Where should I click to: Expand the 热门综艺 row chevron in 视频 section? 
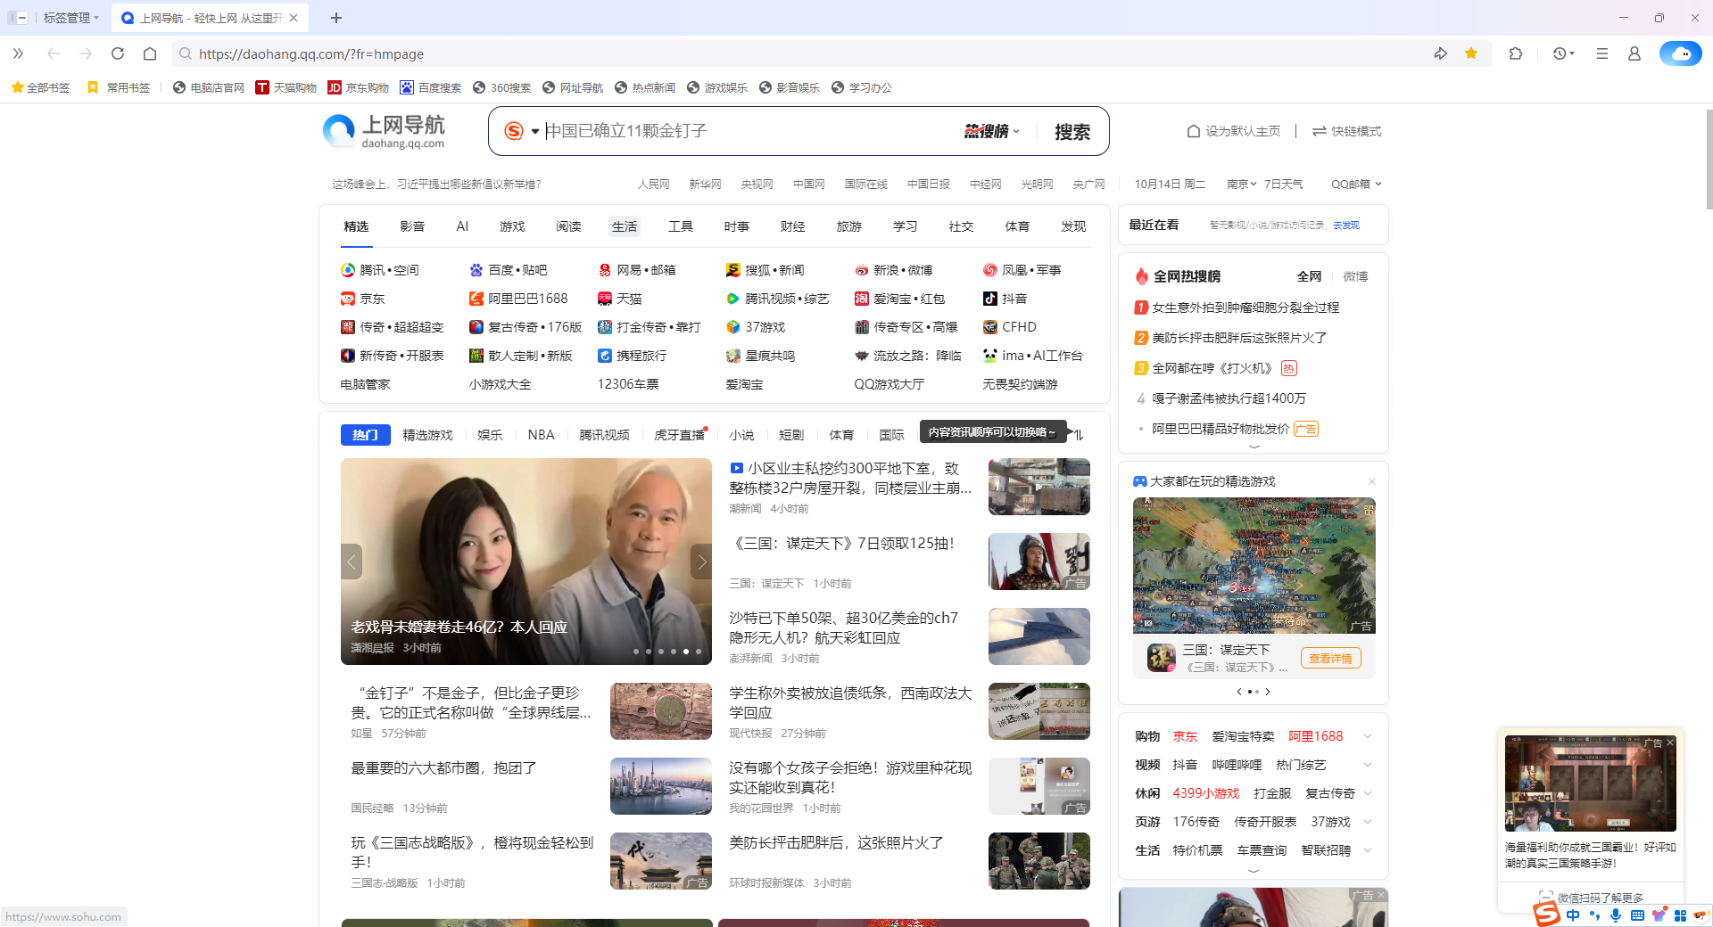pyautogui.click(x=1368, y=765)
